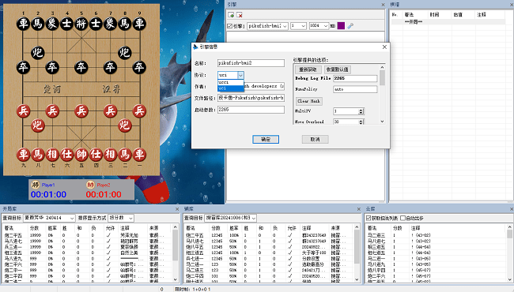This screenshot has height=292, width=514.
Task: Select the red general 帥 piece
Action: point(81,155)
